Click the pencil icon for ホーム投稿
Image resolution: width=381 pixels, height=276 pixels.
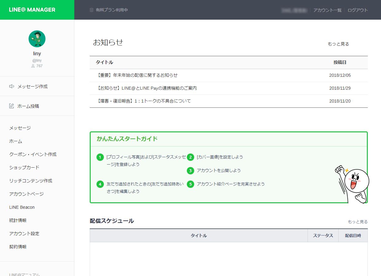click(12, 106)
